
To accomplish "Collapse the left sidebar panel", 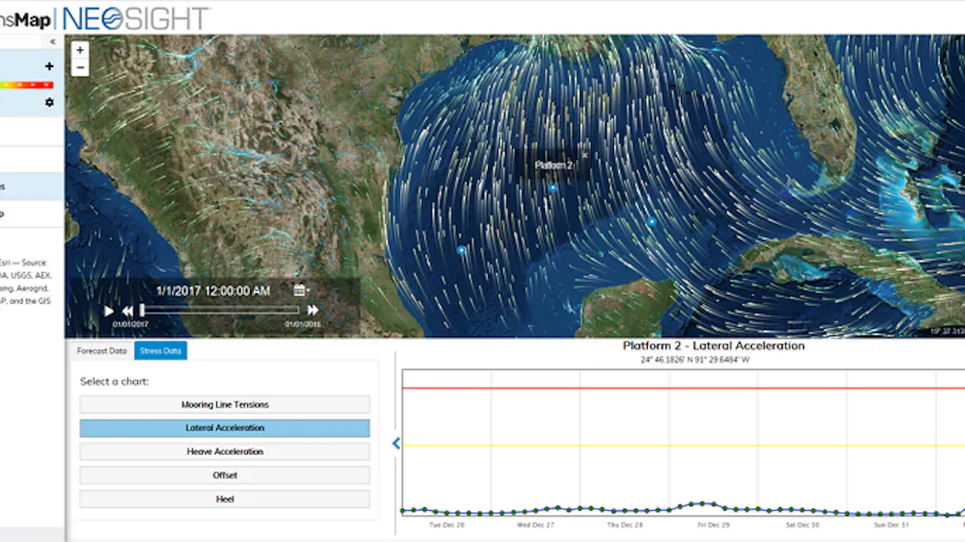I will click(52, 42).
